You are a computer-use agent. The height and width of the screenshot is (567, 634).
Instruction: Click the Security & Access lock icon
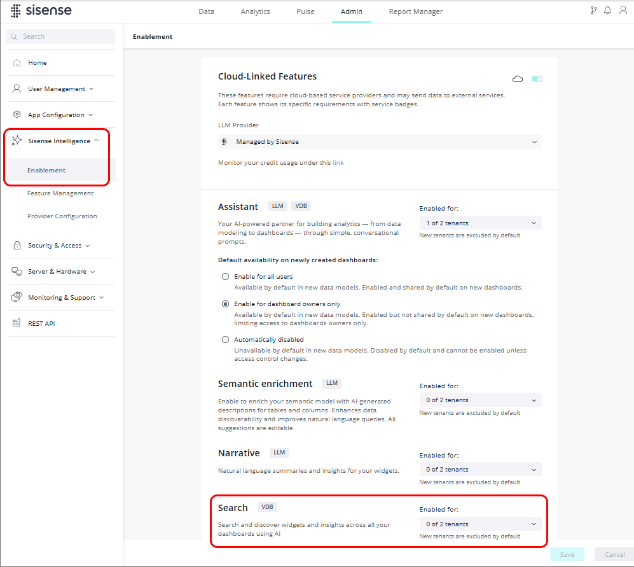17,245
